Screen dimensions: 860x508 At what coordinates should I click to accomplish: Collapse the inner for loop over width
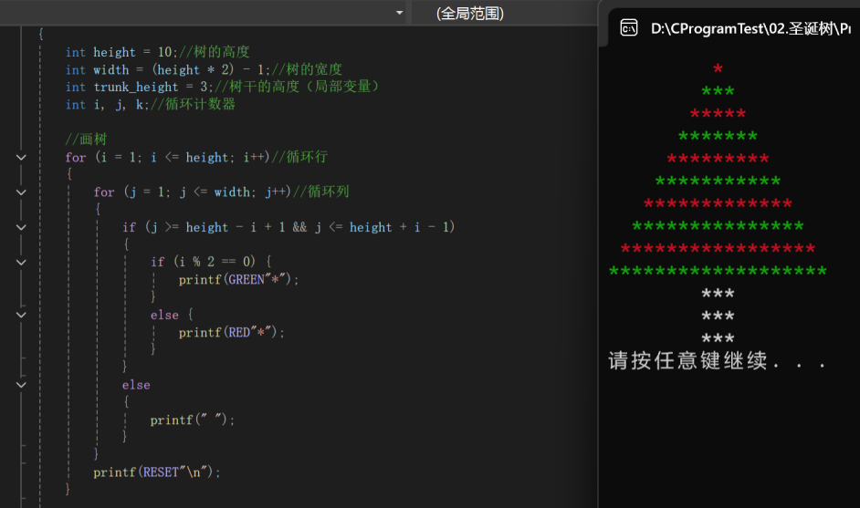[21, 192]
